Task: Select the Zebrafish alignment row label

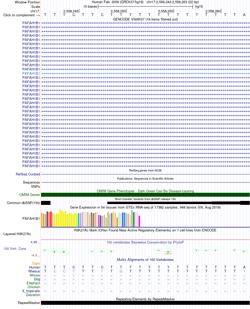Action: click(33, 295)
